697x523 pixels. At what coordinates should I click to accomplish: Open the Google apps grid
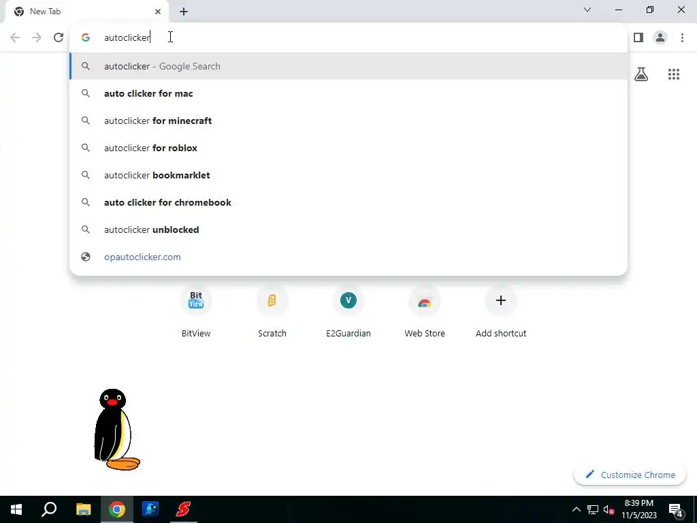(x=674, y=74)
